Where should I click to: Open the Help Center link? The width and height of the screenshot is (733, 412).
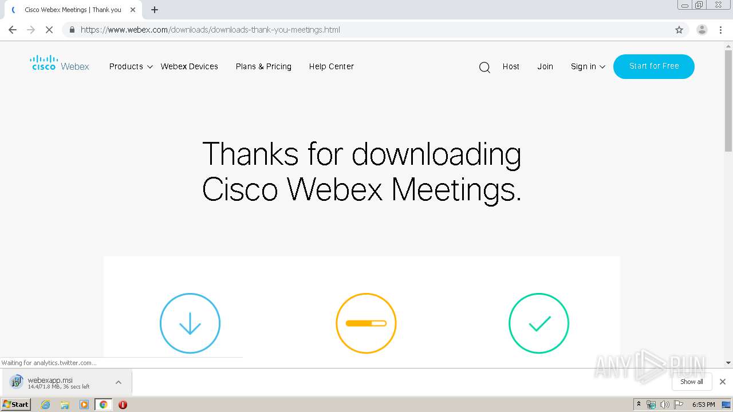[332, 66]
